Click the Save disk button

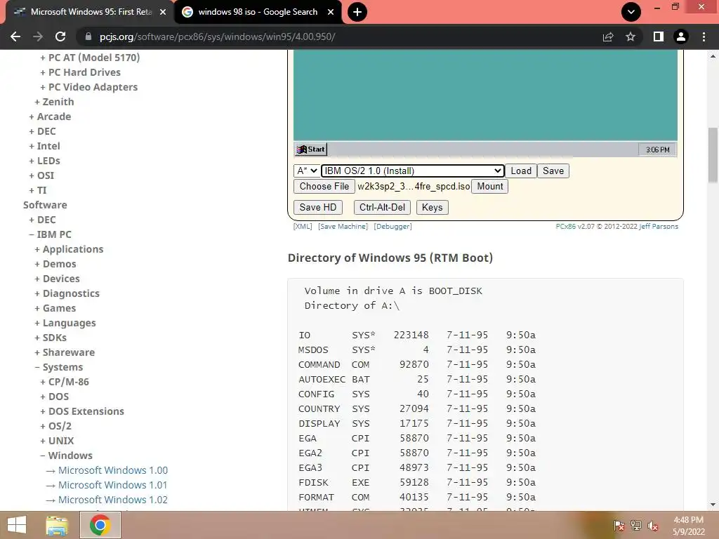(x=553, y=171)
